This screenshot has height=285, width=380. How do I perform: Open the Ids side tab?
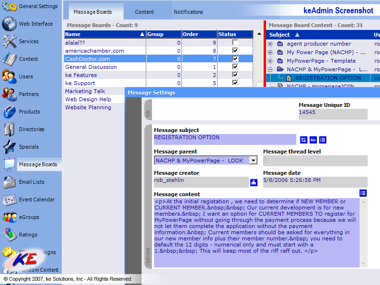click(148, 110)
